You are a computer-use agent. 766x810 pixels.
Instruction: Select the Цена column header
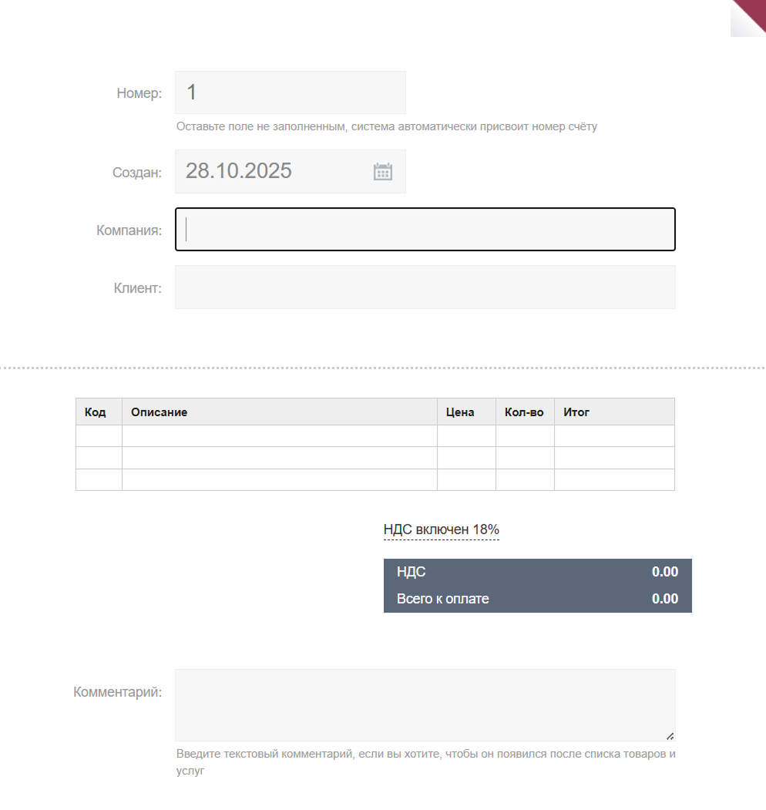[x=461, y=412]
